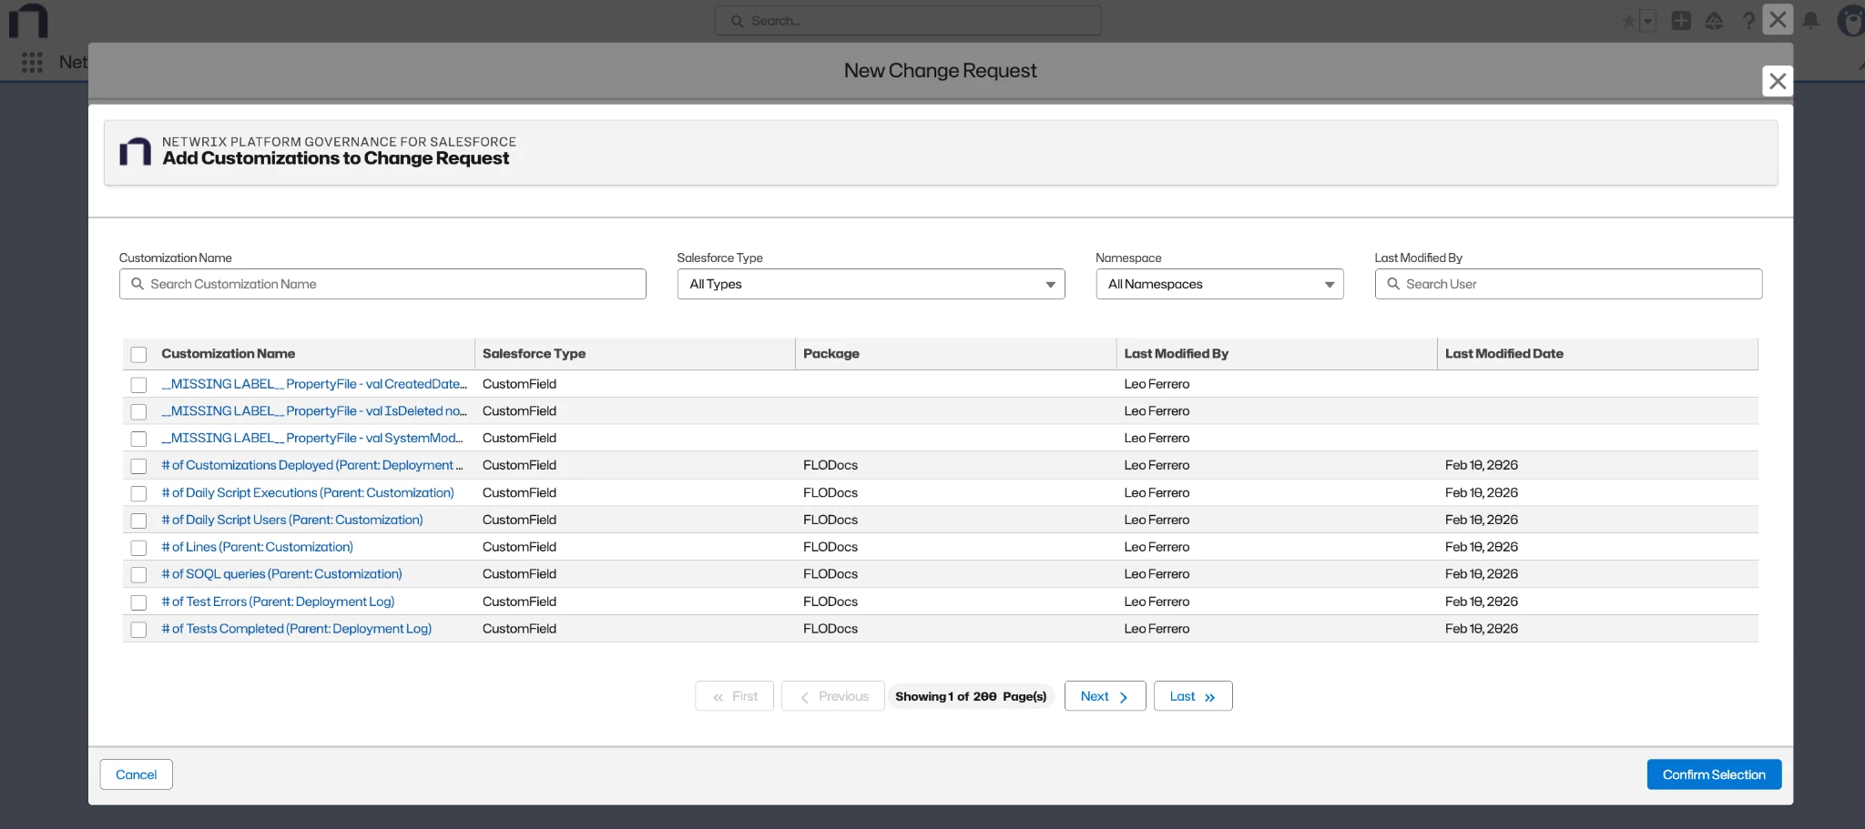The image size is (1865, 829).
Task: Go to the Next page of results
Action: (x=1103, y=696)
